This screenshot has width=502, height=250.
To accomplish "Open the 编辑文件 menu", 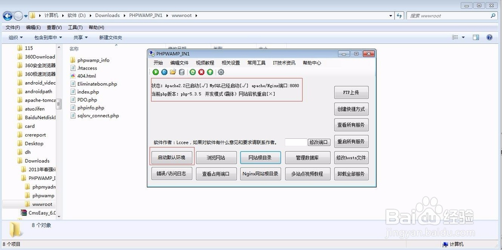I will pos(179,63).
